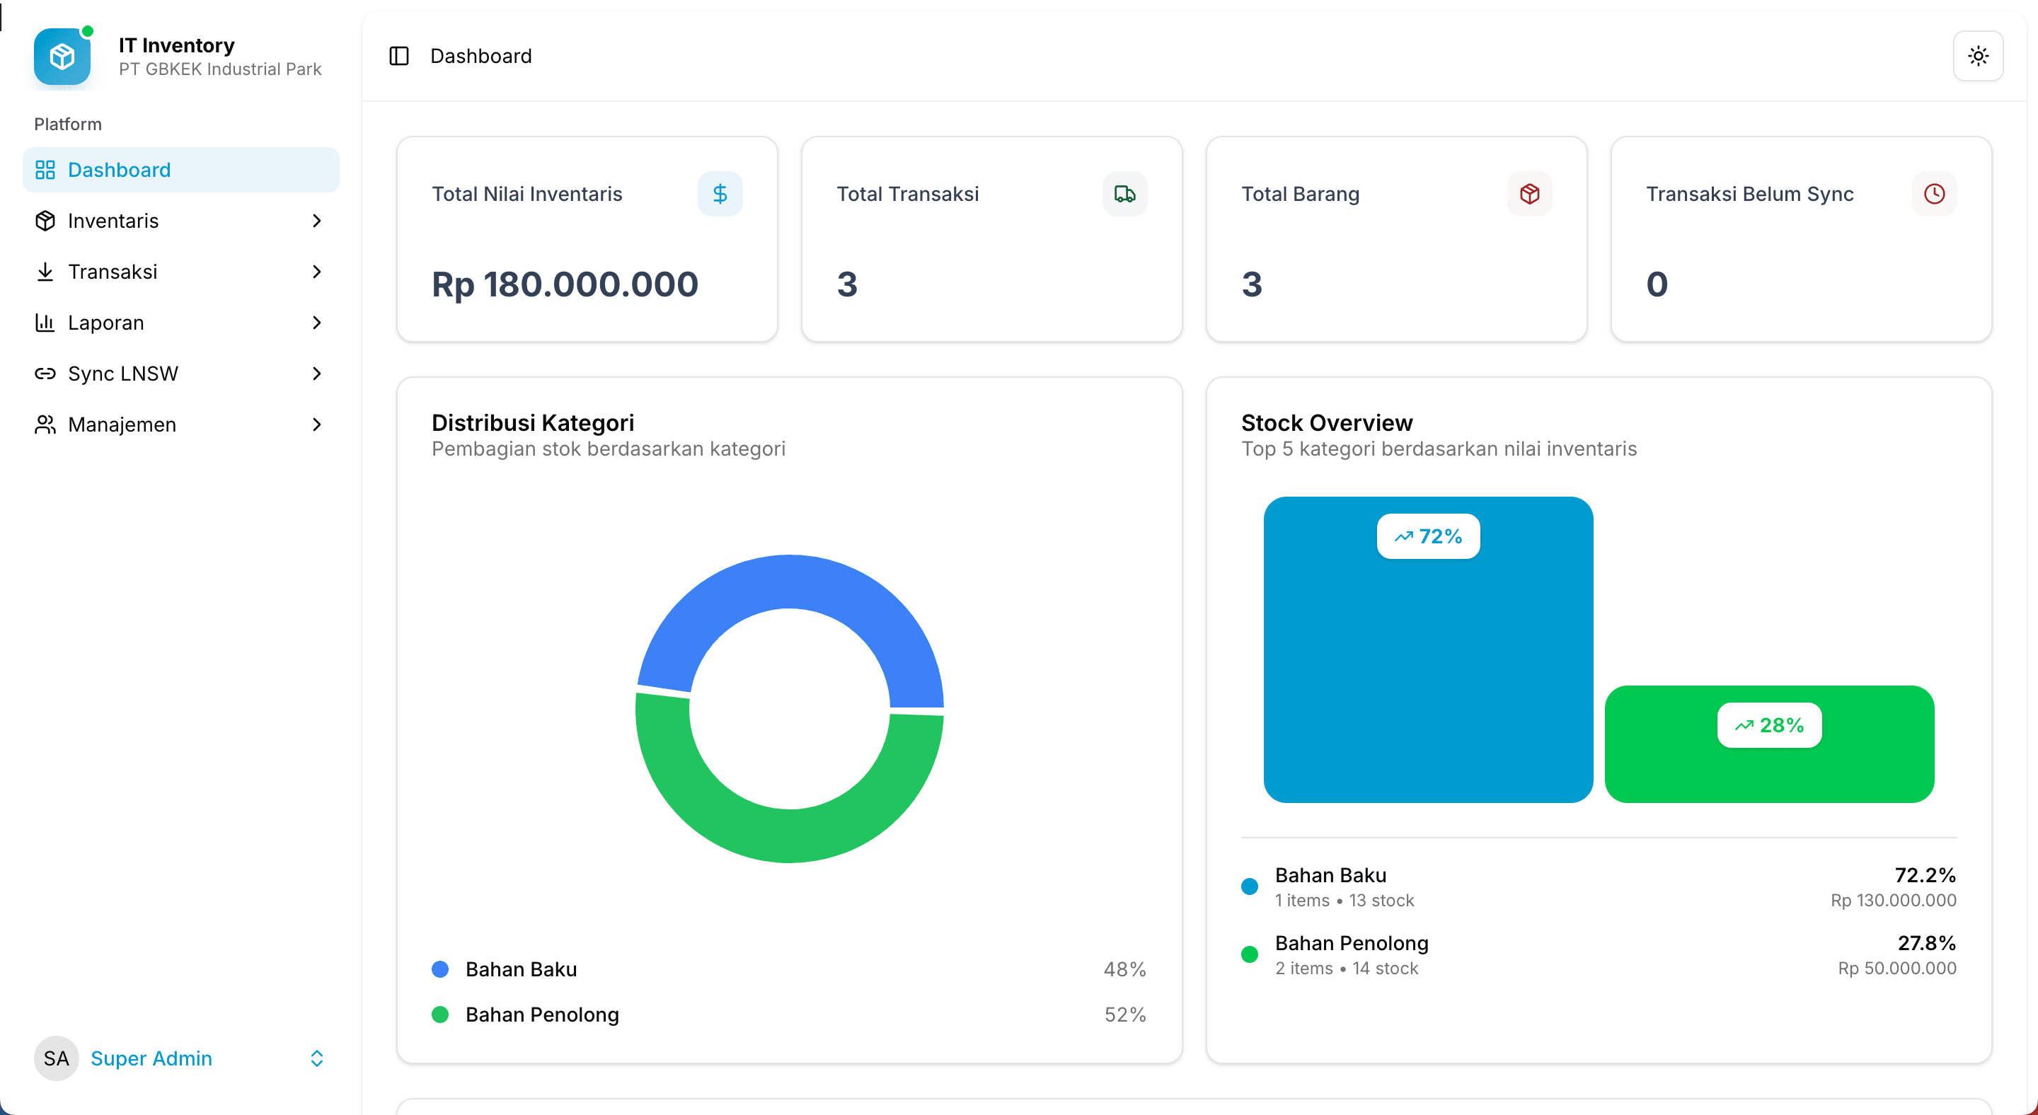2038x1115 pixels.
Task: Open the Super Admin account switcher arrows
Action: (x=316, y=1058)
